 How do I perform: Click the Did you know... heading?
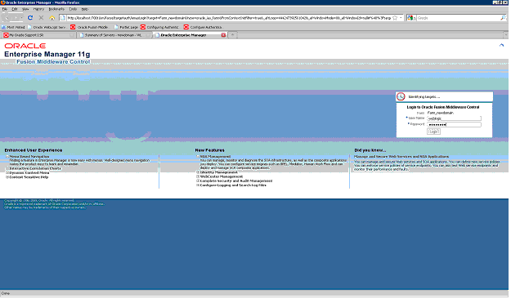370,150
